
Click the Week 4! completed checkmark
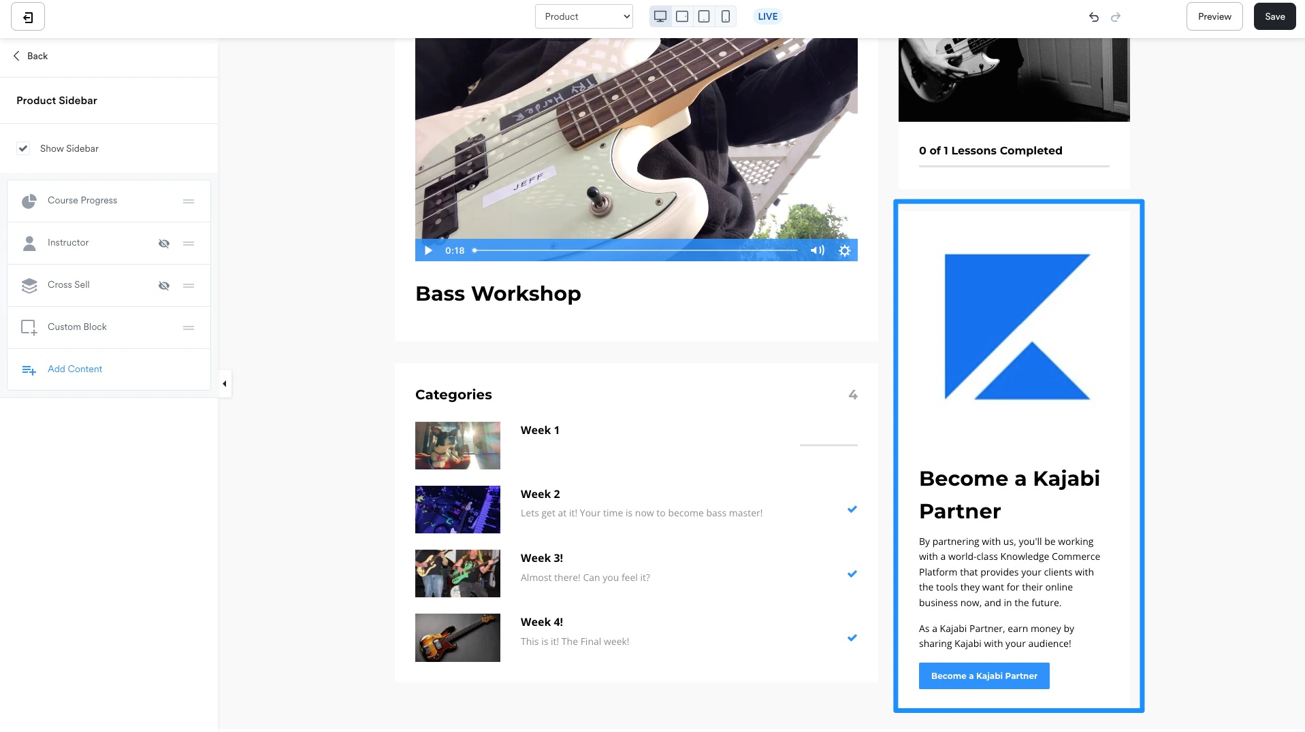[x=852, y=637]
